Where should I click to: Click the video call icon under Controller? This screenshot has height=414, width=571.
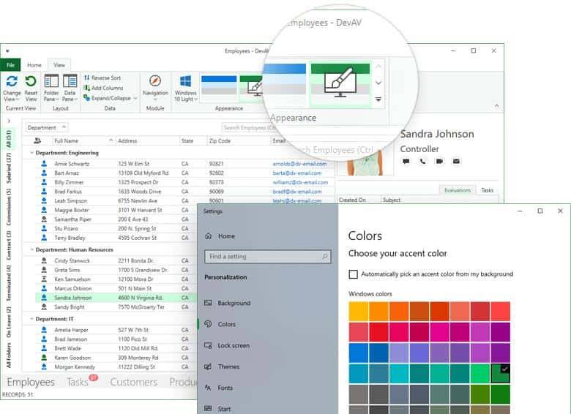tap(439, 161)
